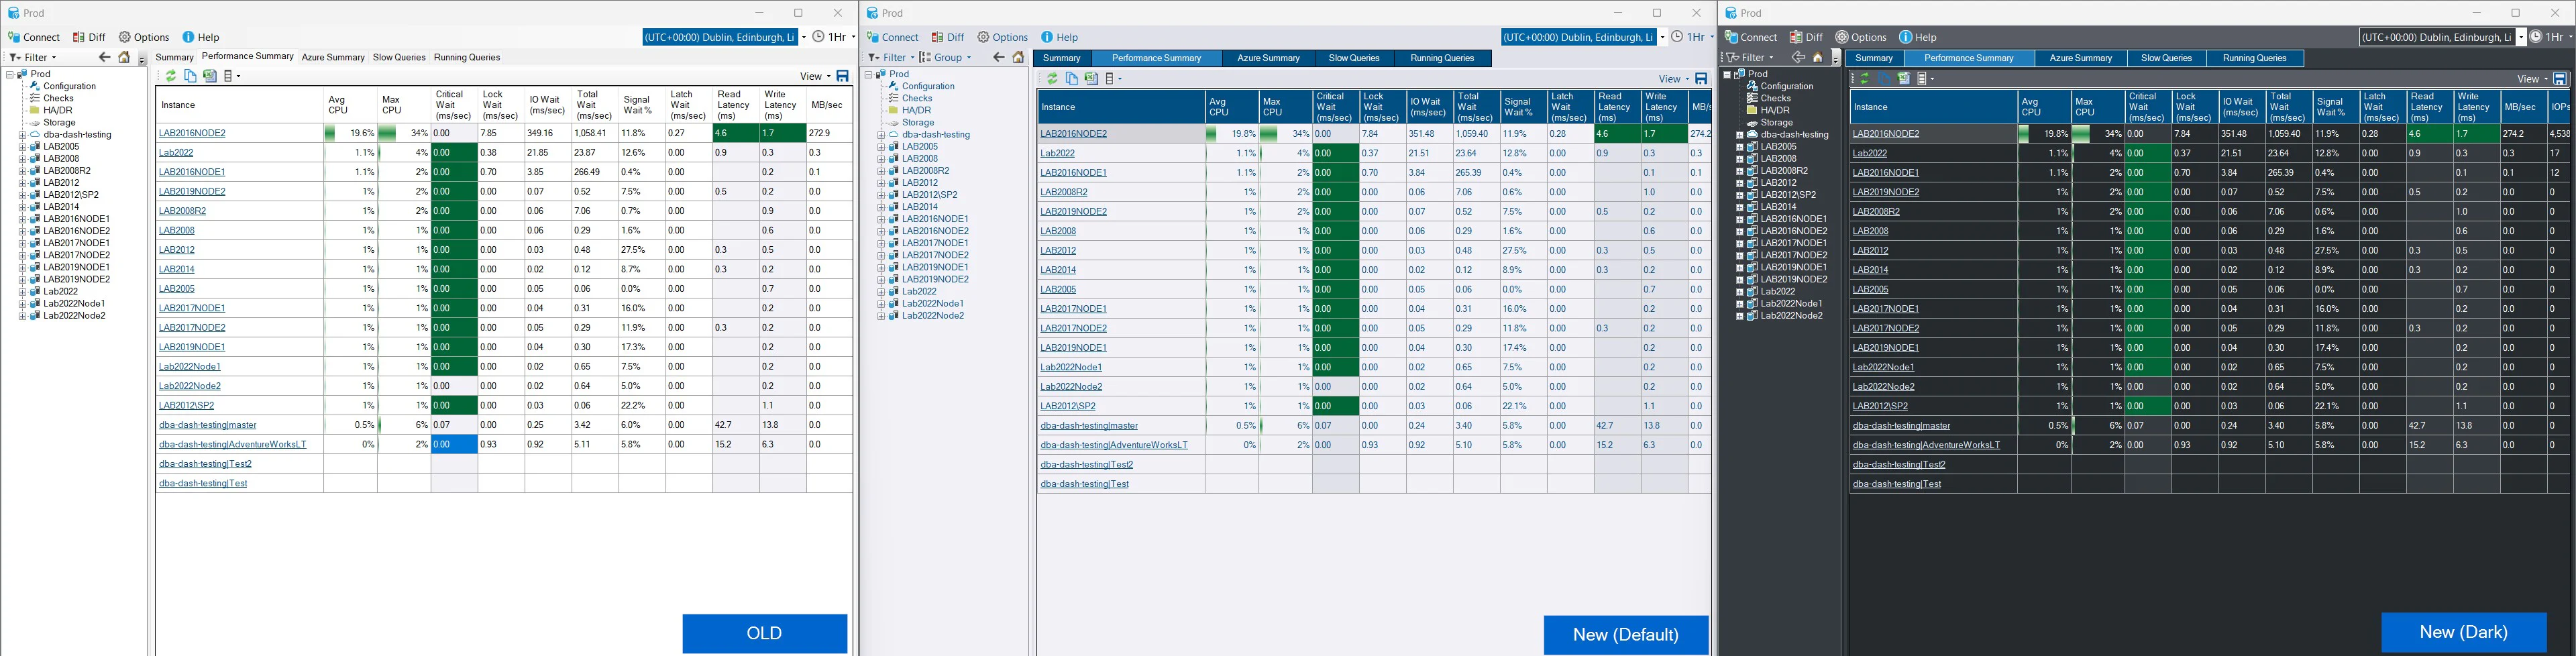Select HA/DR node in light New (Default) window tree
This screenshot has height=656, width=2576.
pyautogui.click(x=916, y=110)
